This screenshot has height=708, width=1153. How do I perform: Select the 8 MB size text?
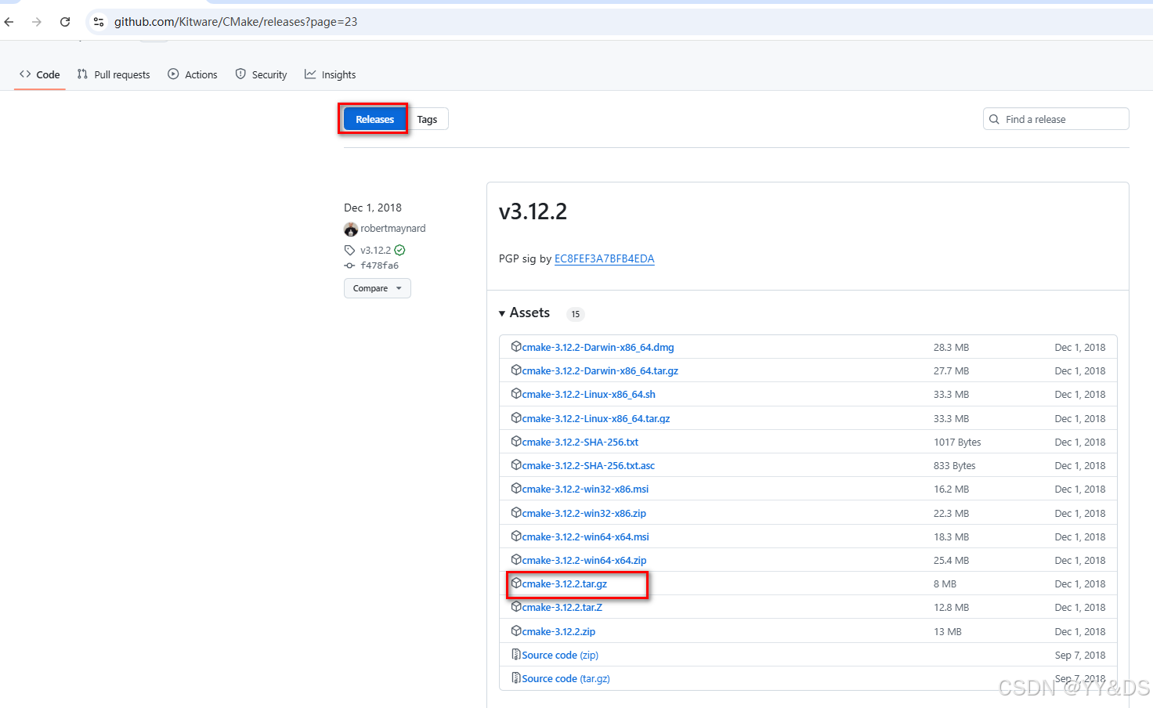(945, 583)
